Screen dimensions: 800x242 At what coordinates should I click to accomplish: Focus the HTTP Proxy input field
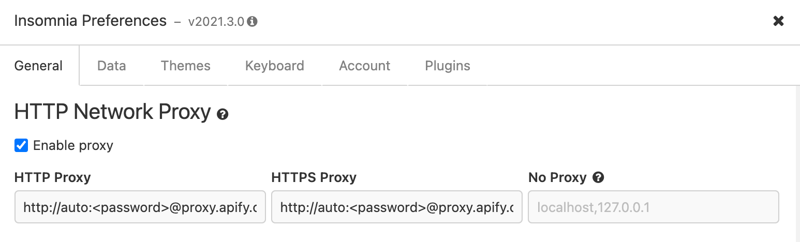click(140, 207)
